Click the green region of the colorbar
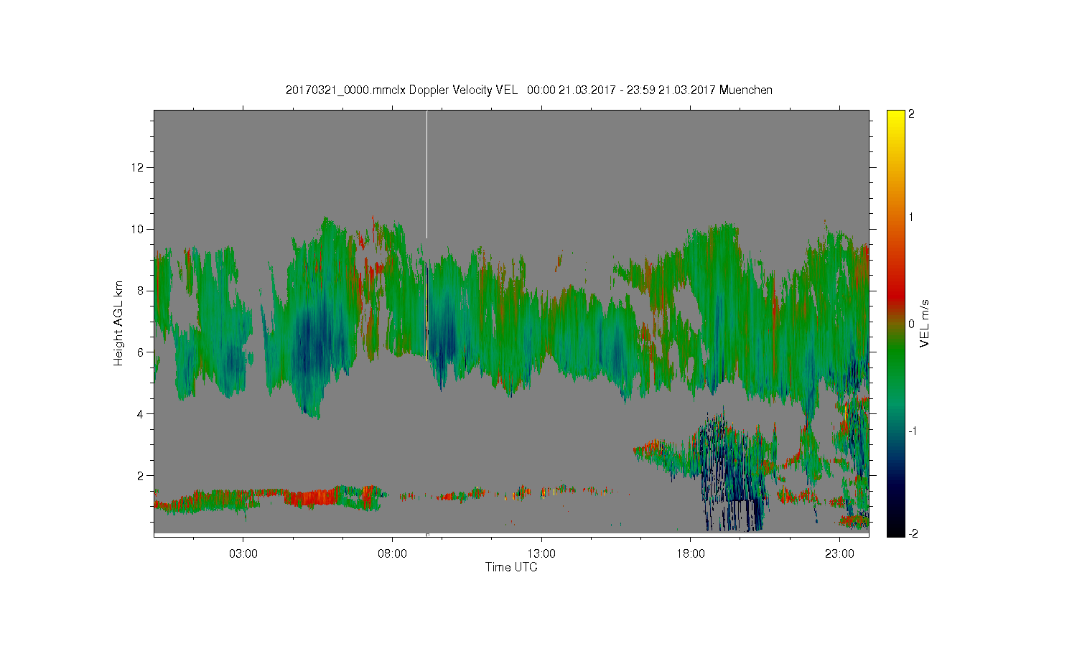The width and height of the screenshot is (1077, 646). 895,359
